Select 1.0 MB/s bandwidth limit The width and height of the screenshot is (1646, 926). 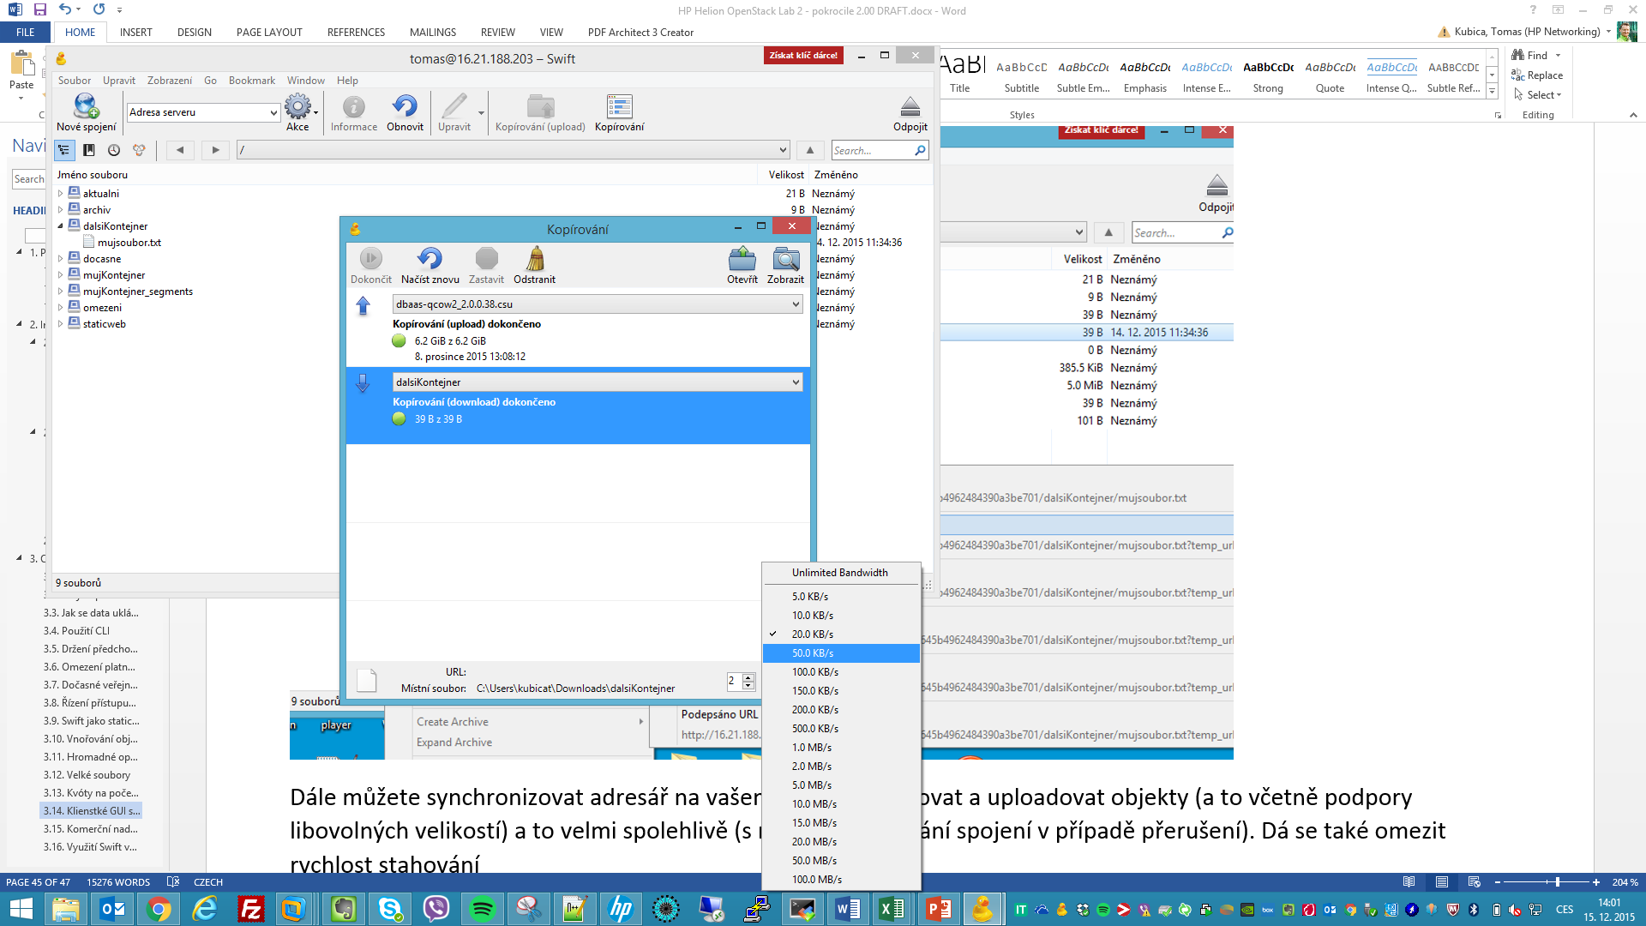(841, 748)
